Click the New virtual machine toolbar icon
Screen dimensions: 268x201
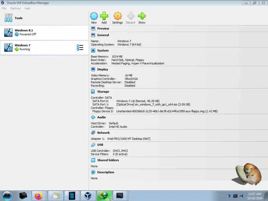click(x=94, y=16)
